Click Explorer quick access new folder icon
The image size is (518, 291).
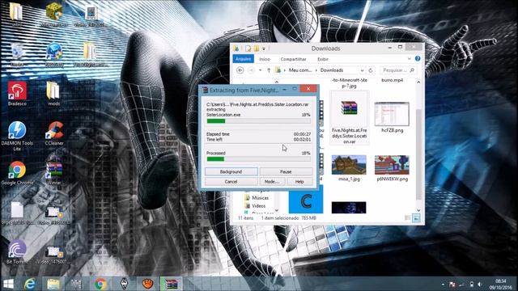click(x=256, y=48)
